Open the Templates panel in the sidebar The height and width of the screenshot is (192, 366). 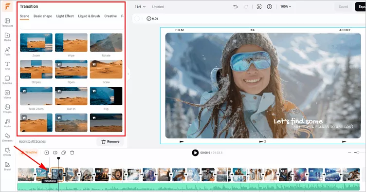pos(7,22)
